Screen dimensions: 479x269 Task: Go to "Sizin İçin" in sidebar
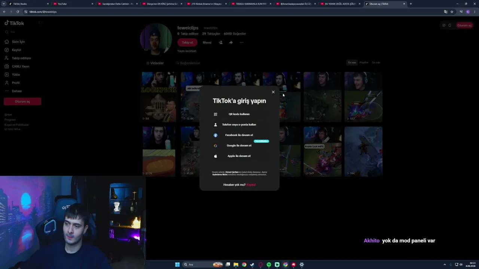(18, 42)
